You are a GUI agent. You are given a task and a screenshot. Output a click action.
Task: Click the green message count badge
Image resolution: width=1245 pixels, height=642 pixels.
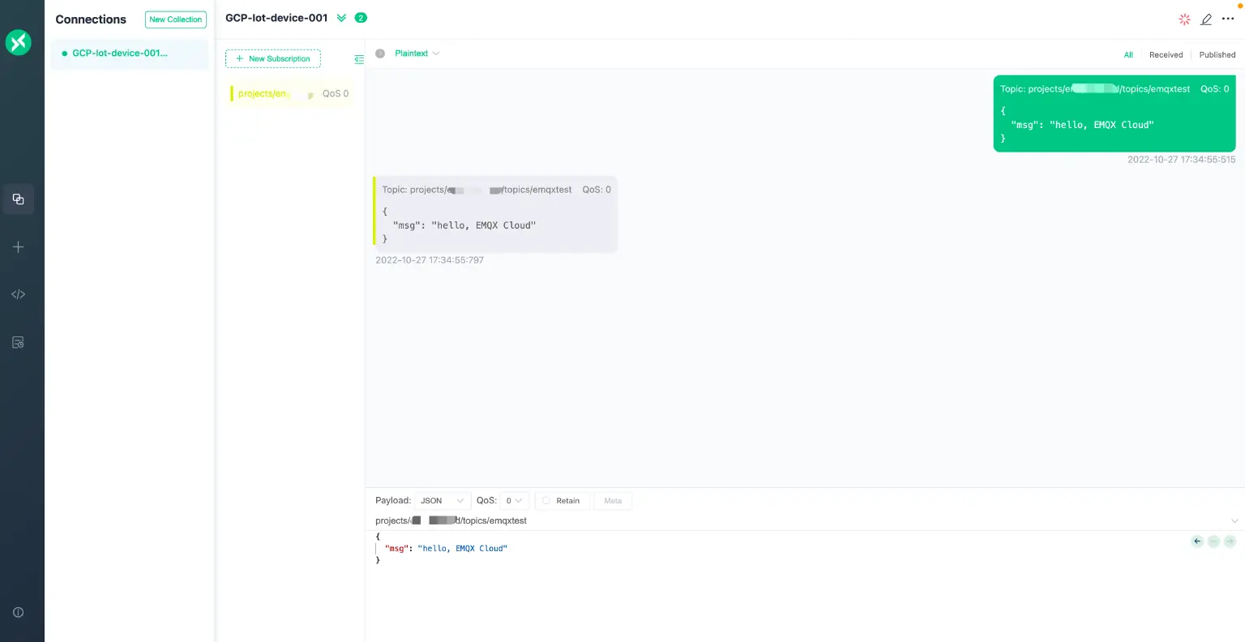(x=361, y=17)
